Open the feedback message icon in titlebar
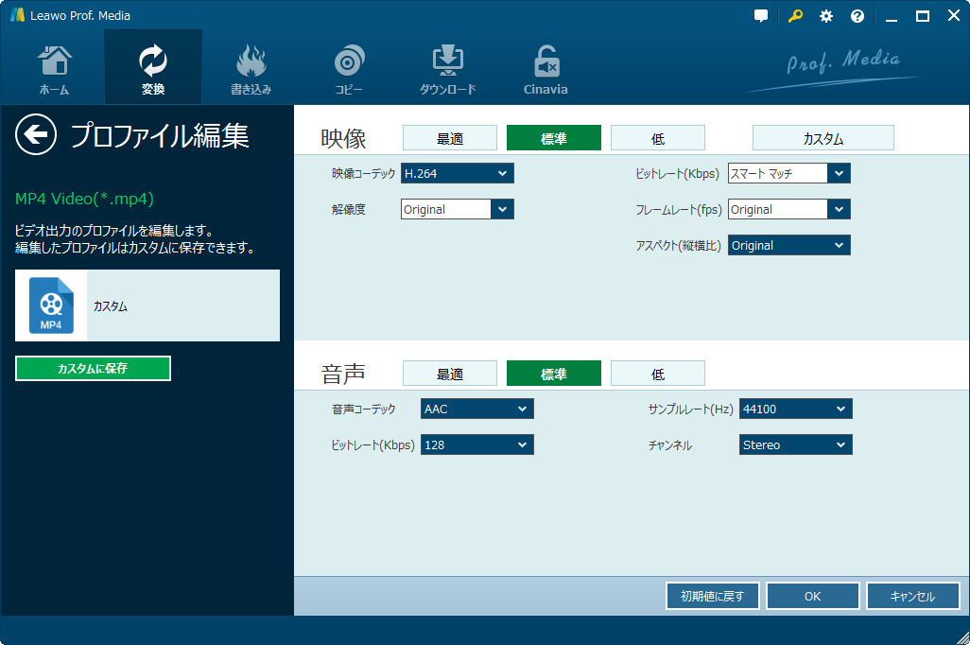Screen dimensions: 970x645 (760, 15)
